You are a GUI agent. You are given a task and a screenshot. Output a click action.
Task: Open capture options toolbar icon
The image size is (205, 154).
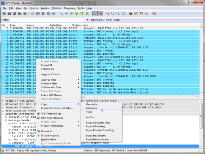[9, 13]
